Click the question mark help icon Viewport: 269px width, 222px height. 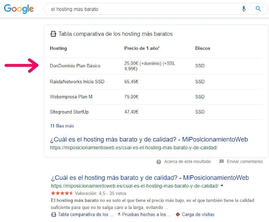click(158, 161)
